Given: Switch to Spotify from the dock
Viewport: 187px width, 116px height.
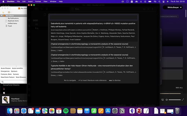Looking at the screenshot, I should click(66, 111).
